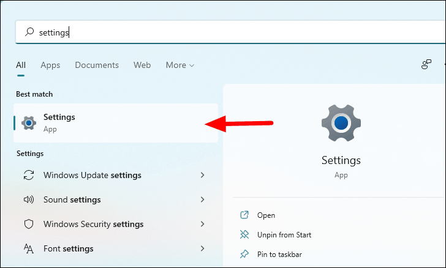Image resolution: width=446 pixels, height=268 pixels.
Task: Expand the More filter dropdown
Action: [180, 65]
